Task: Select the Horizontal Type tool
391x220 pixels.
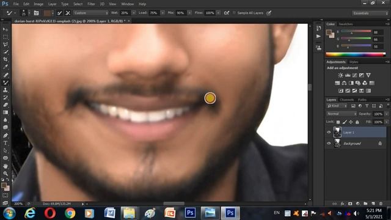Action: click(x=5, y=143)
